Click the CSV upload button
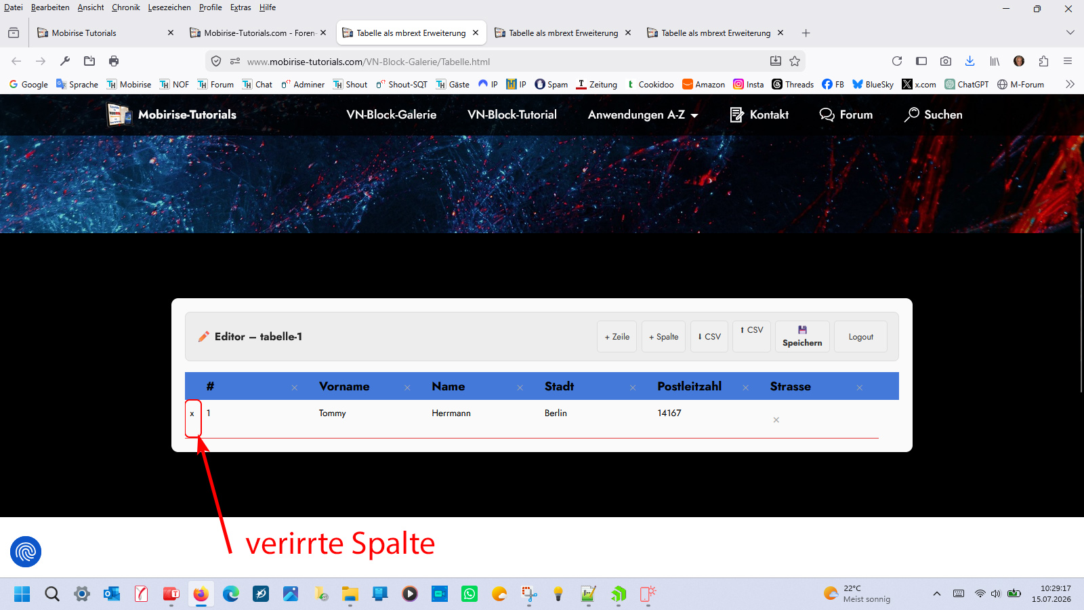This screenshot has width=1084, height=610. (751, 330)
